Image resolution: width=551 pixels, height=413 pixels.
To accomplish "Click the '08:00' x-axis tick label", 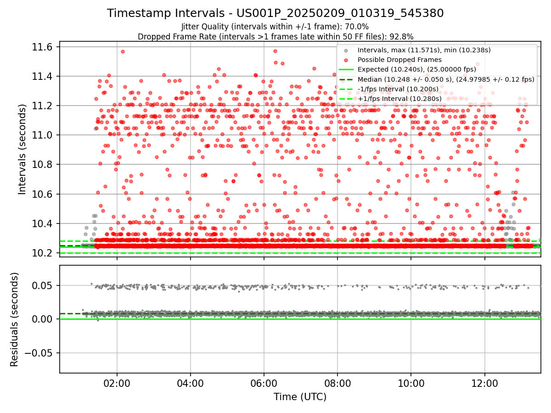I will [x=337, y=383].
